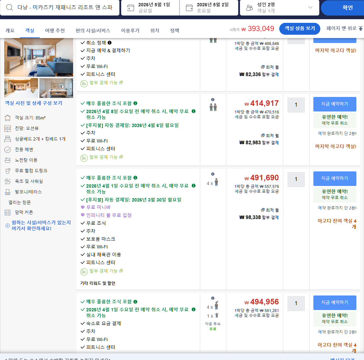Click the 82,336 할부 결제 price text
This screenshot has height=360, width=364.
pos(259,74)
